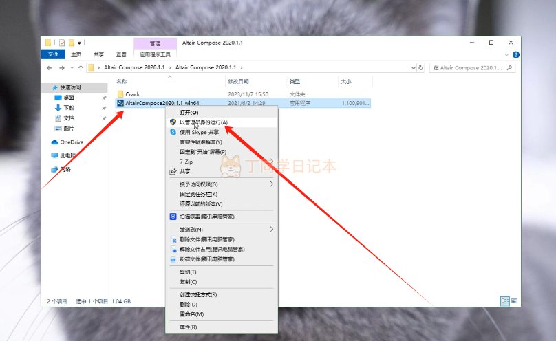Click size value 1,100,901

click(x=355, y=103)
